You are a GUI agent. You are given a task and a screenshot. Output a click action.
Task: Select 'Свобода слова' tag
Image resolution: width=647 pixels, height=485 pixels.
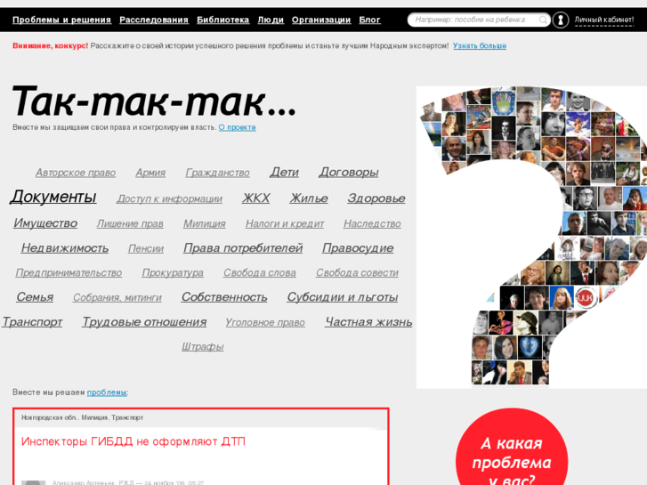[x=260, y=273]
